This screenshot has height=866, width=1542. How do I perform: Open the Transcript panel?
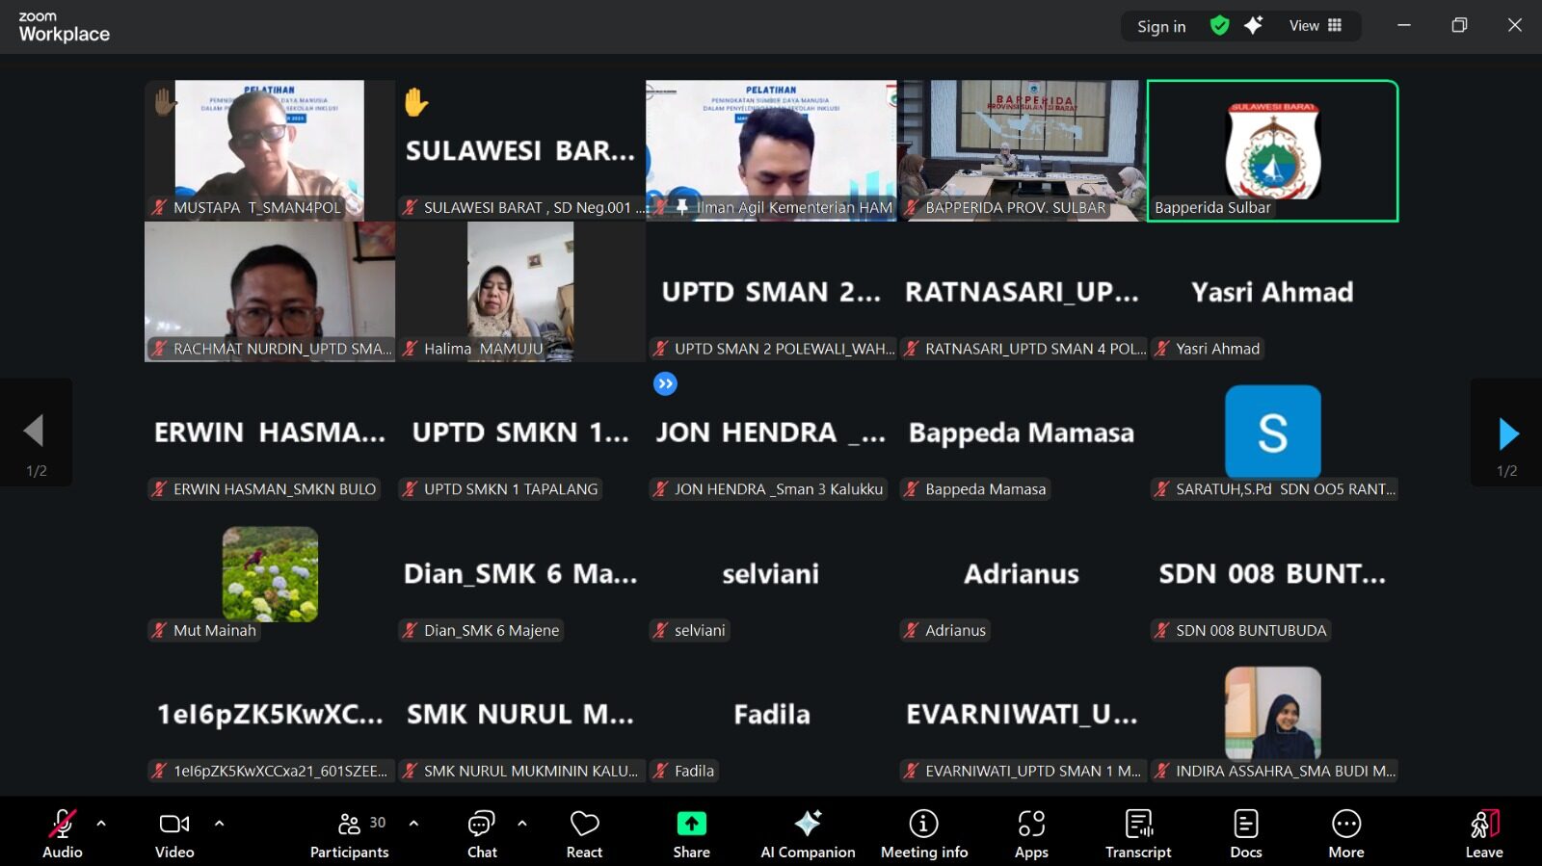tap(1137, 833)
